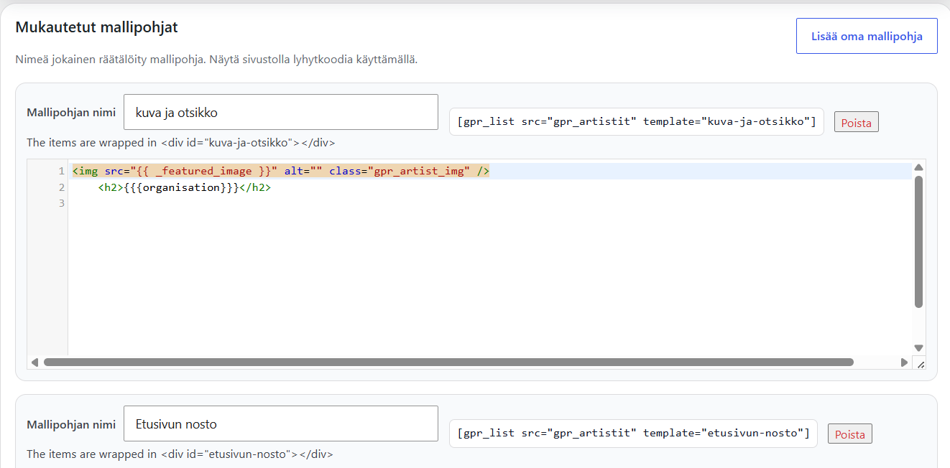The width and height of the screenshot is (950, 468).
Task: Select the kuva-ja-otsikko shortcode box
Action: 636,121
